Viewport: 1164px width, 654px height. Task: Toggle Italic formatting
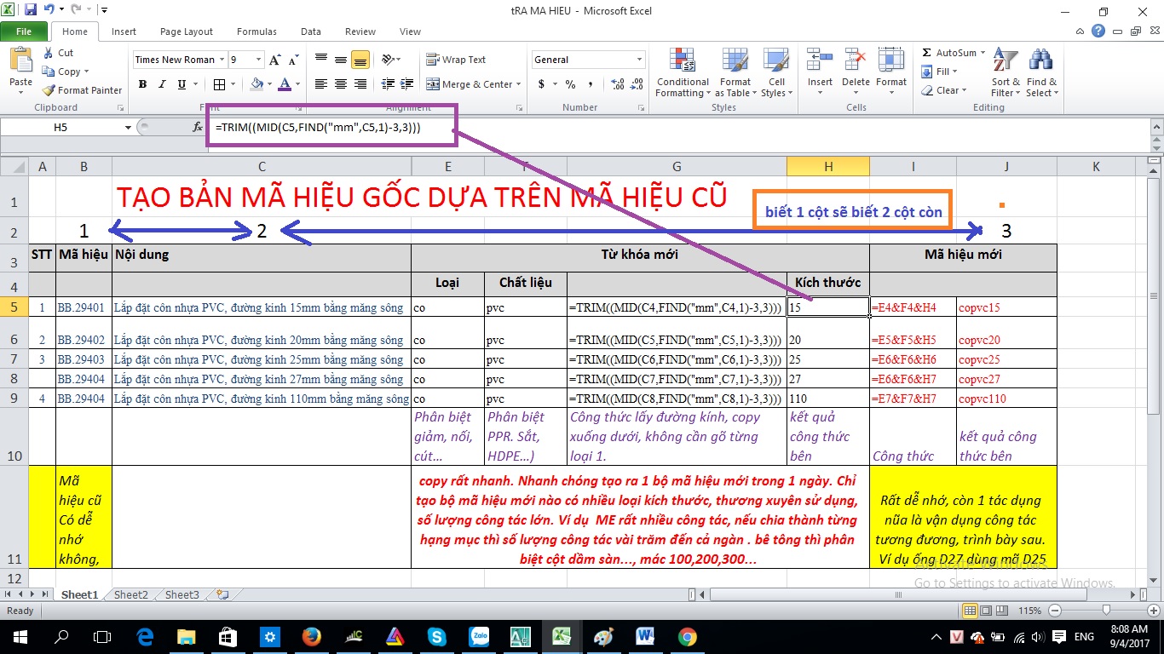click(x=162, y=84)
